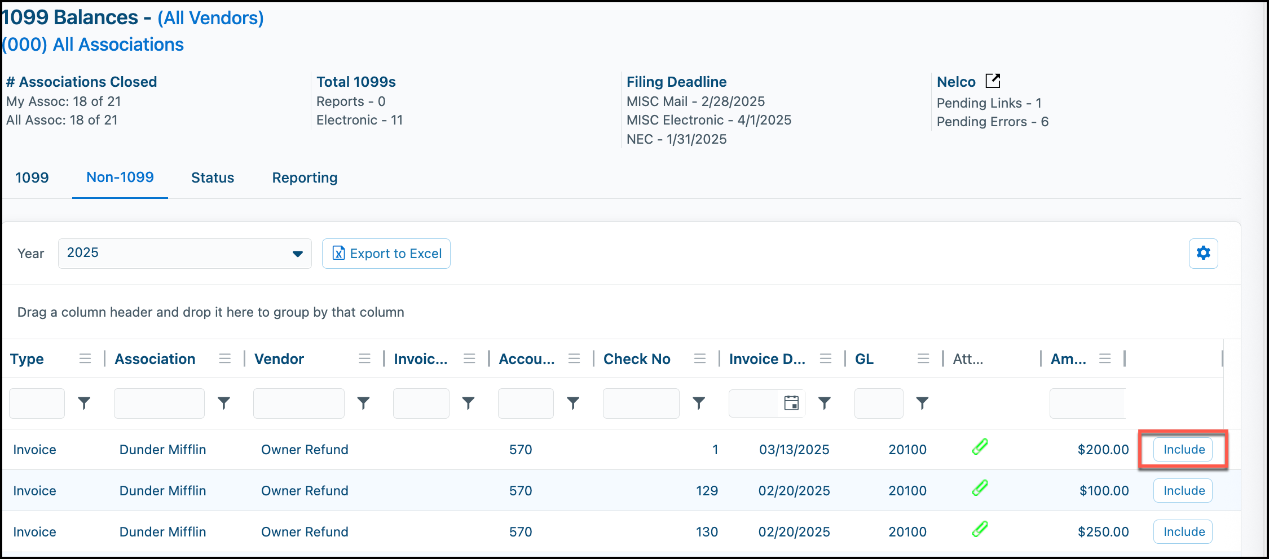Click the Invoice Date filter funnel
Image resolution: width=1269 pixels, height=559 pixels.
[825, 403]
